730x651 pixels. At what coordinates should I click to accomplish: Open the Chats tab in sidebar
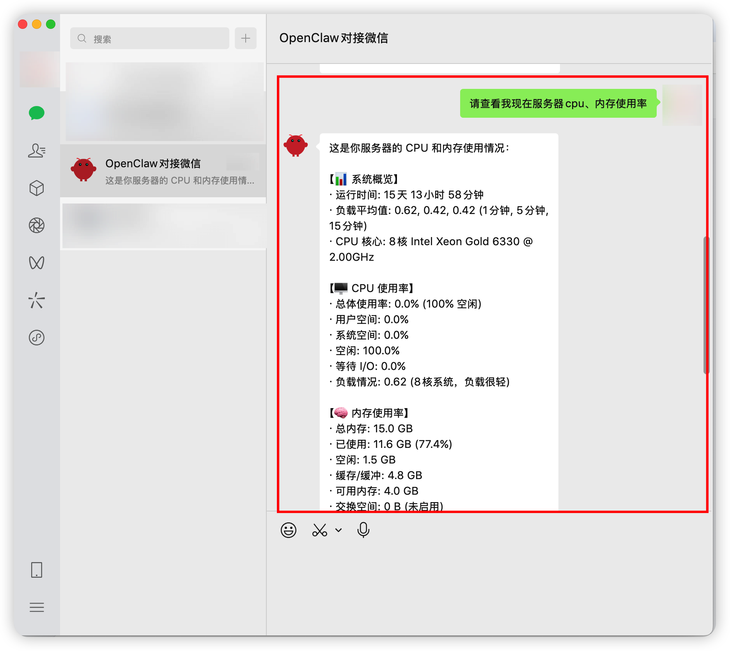click(37, 113)
